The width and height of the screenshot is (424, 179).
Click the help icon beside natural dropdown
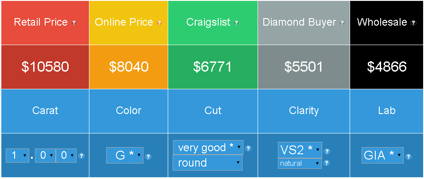coord(327,163)
